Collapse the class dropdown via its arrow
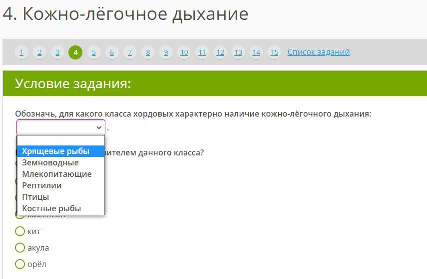The image size is (427, 279). [99, 128]
